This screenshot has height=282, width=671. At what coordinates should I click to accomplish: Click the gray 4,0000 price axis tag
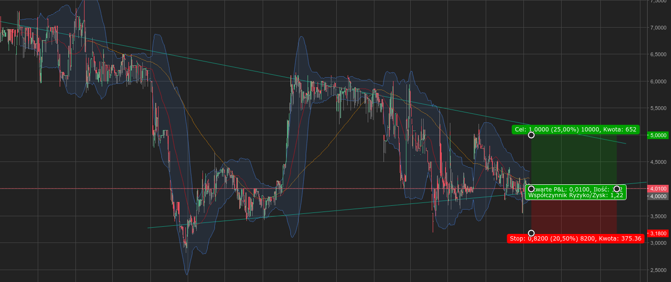(x=659, y=196)
